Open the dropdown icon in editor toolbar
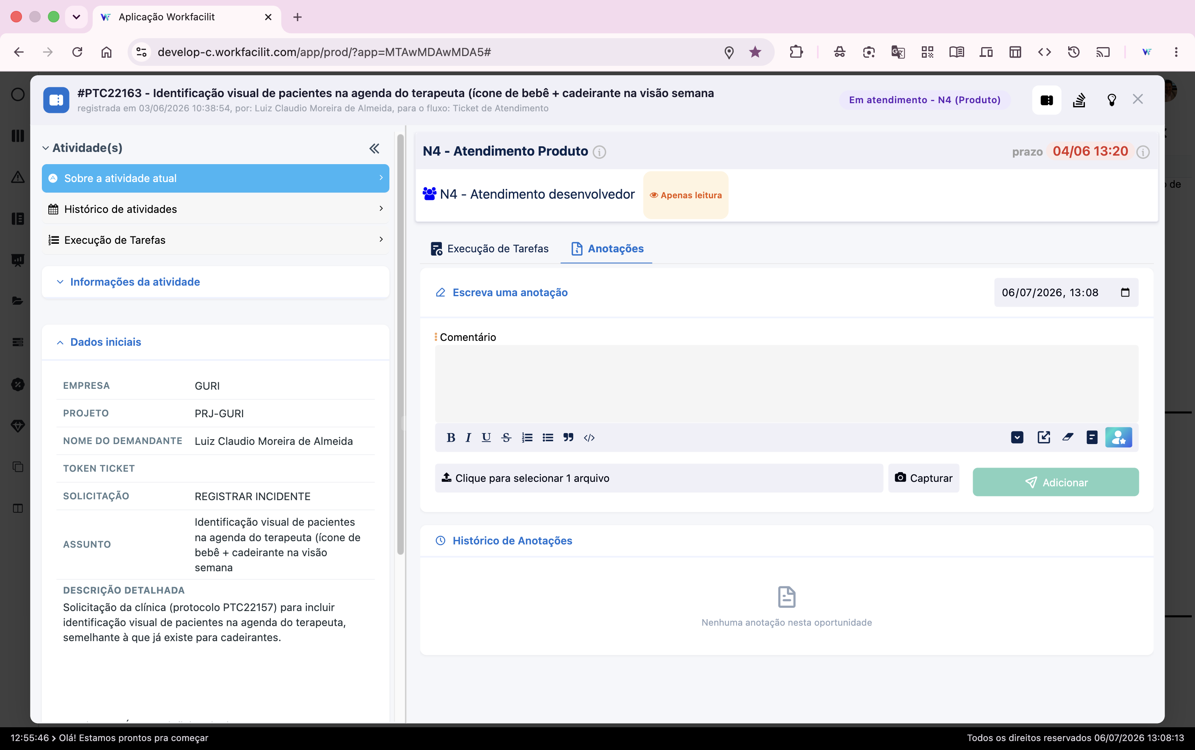The width and height of the screenshot is (1195, 750). click(1017, 438)
